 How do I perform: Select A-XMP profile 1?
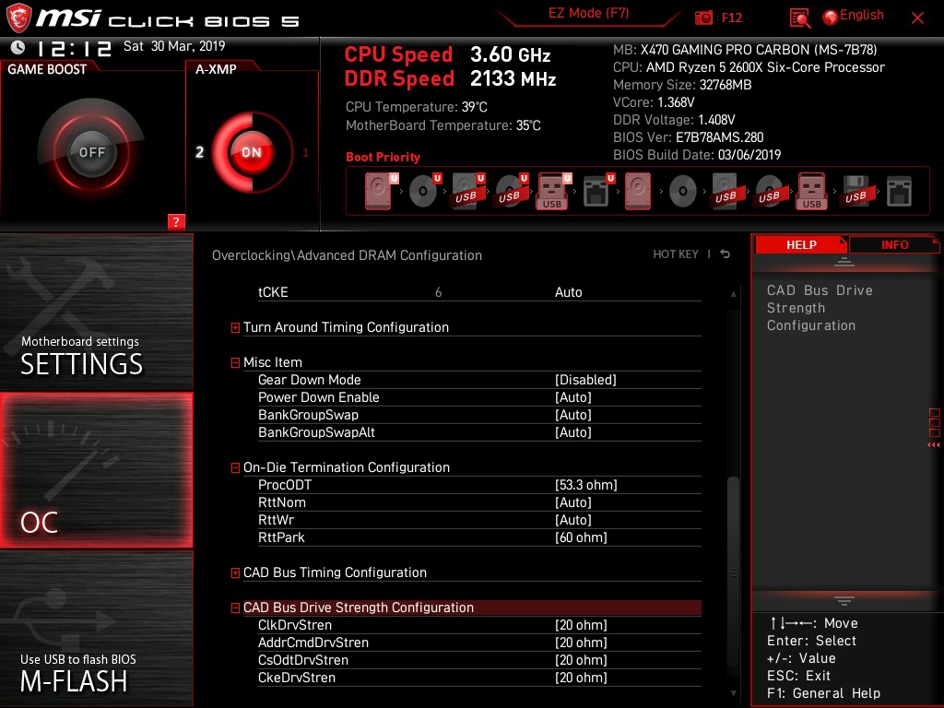305,152
